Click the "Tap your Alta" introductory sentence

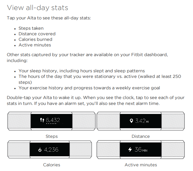tap(49, 18)
